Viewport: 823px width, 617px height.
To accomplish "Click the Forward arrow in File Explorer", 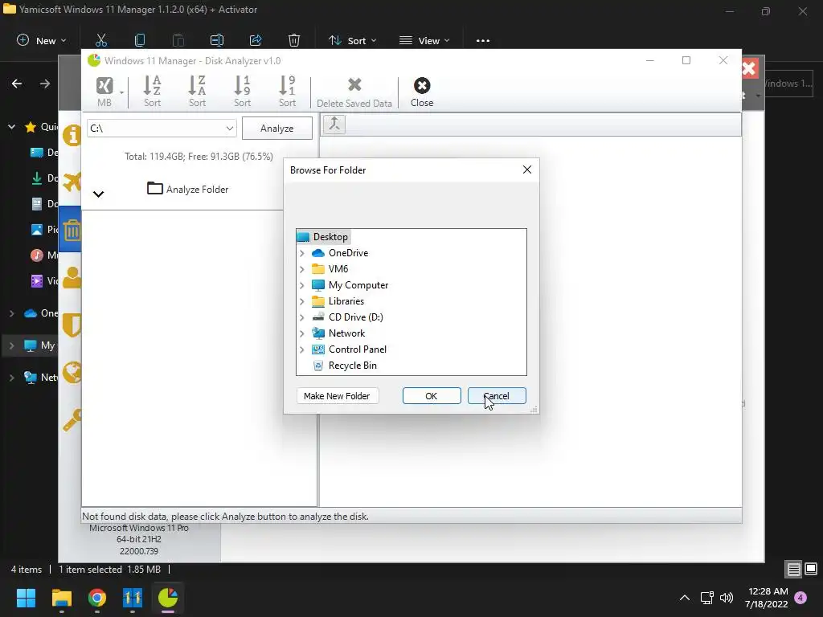I will coord(45,84).
